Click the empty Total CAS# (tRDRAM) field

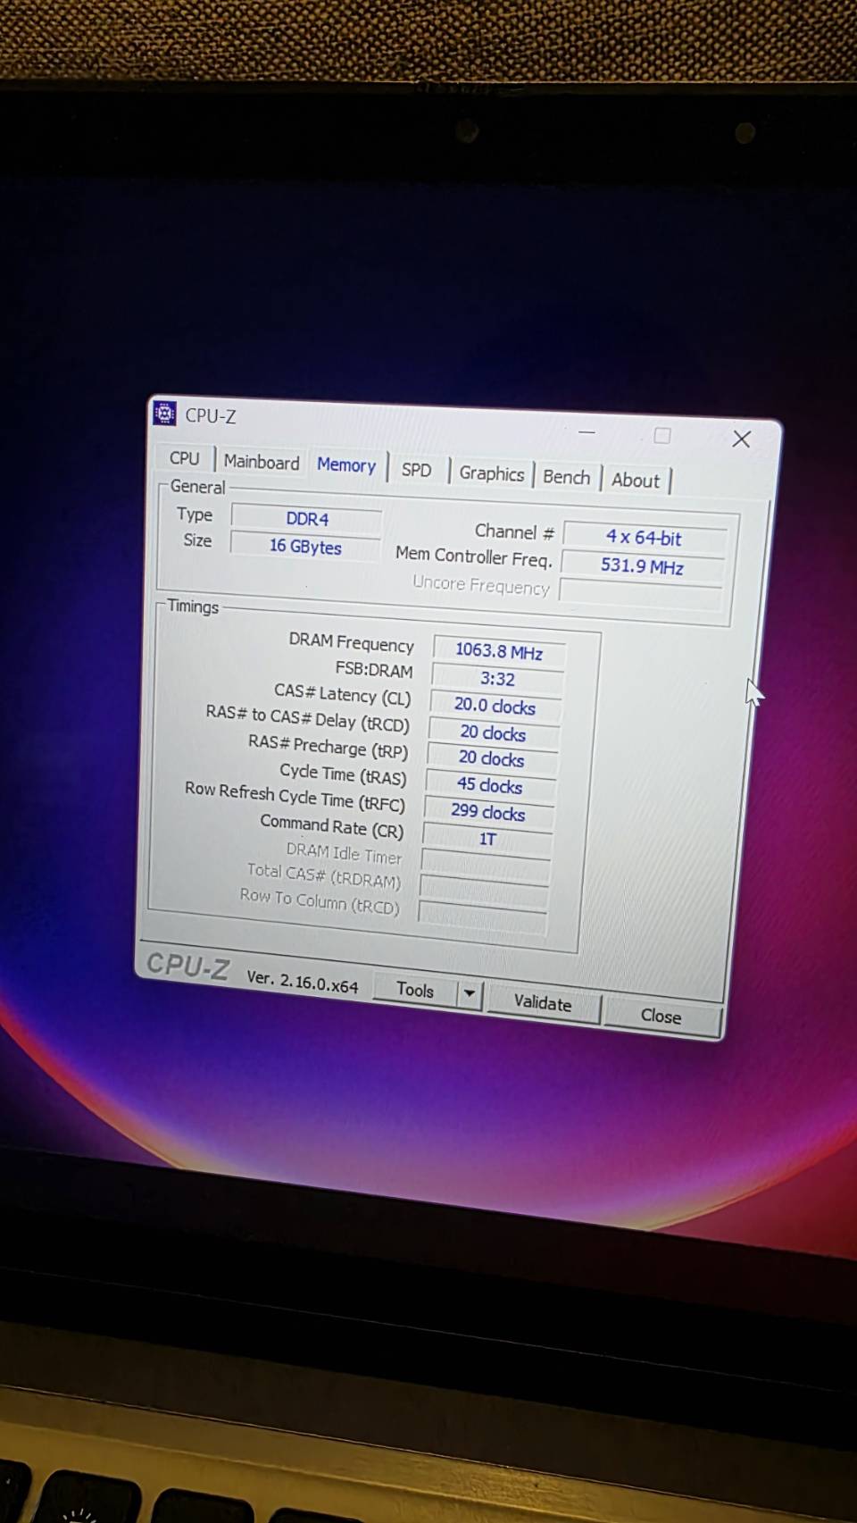click(x=483, y=890)
